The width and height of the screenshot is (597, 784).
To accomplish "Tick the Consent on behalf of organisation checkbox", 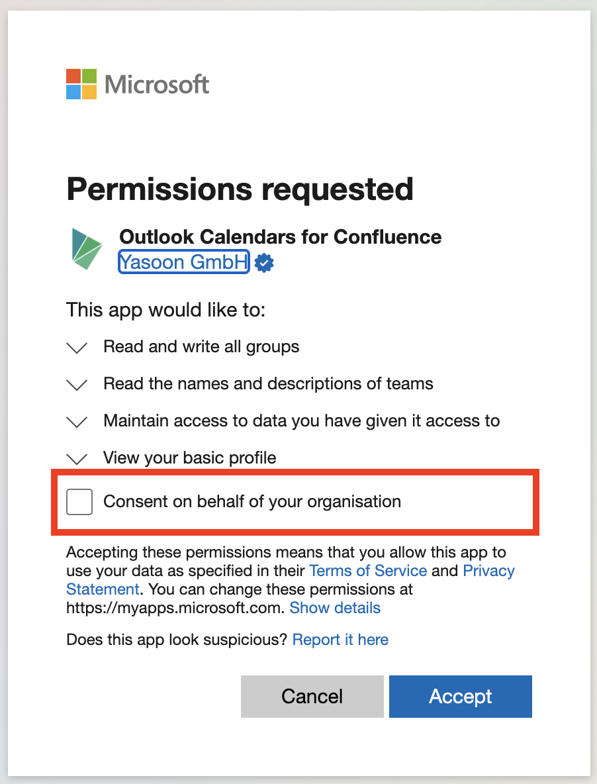I will click(x=79, y=502).
